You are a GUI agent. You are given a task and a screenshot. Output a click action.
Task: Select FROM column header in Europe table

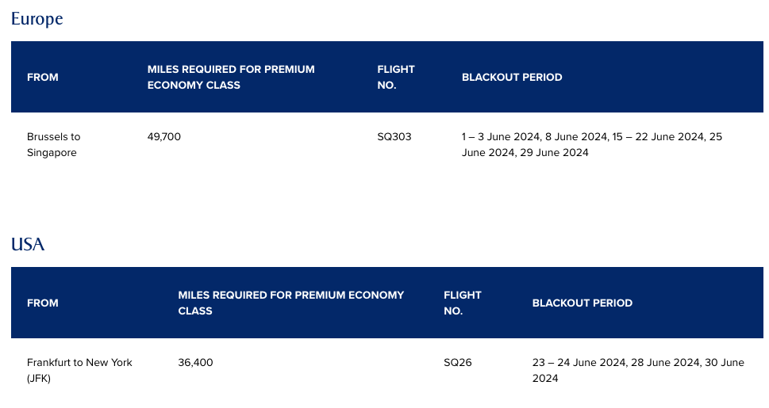coord(43,77)
